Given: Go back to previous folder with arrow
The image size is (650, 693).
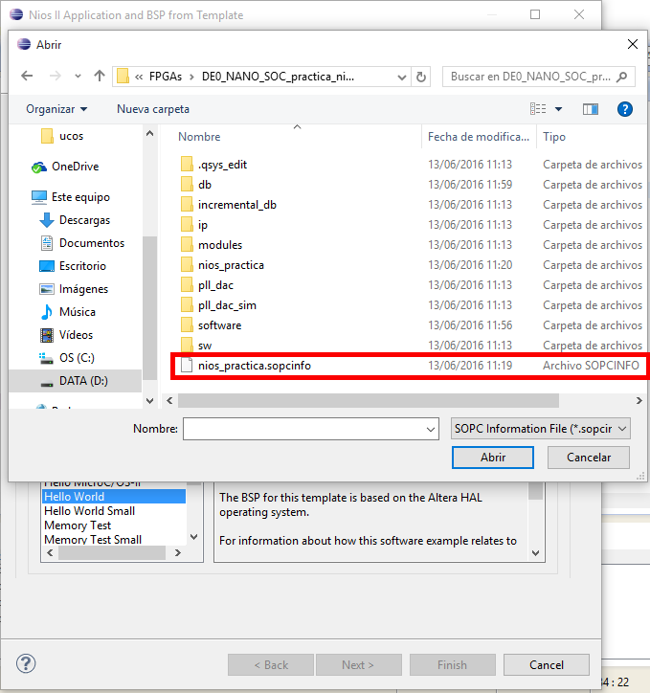Looking at the screenshot, I should tap(27, 76).
